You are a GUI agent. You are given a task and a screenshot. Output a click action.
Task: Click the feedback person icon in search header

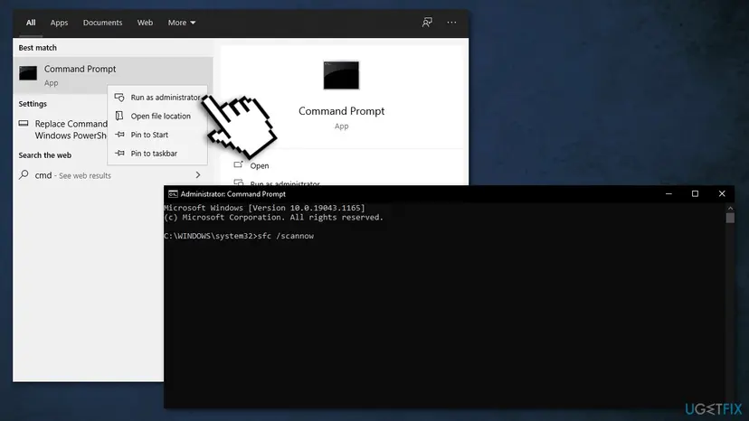(x=427, y=23)
